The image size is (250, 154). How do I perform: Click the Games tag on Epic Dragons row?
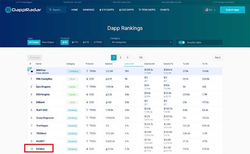tap(72, 87)
